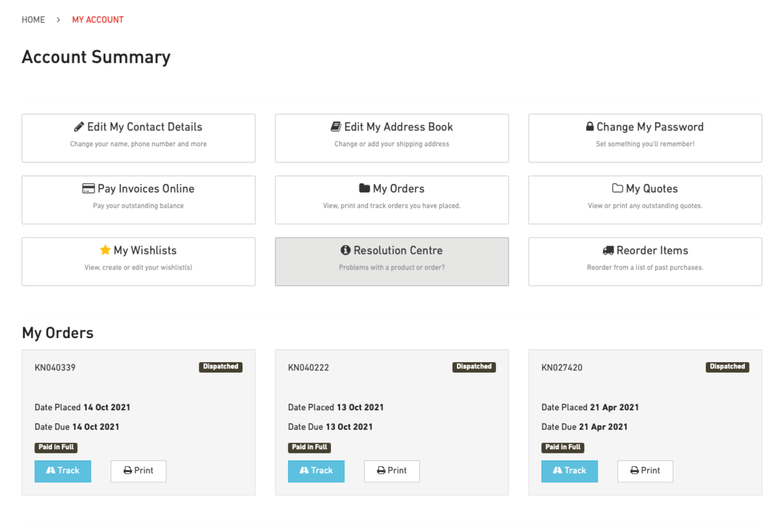The width and height of the screenshot is (784, 523).
Task: Open the Resolution Centre tile
Action: pos(392,262)
